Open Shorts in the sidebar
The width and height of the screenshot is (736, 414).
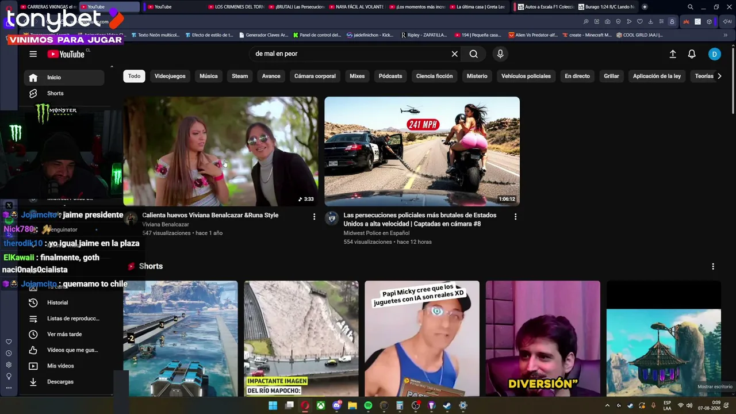(64, 93)
